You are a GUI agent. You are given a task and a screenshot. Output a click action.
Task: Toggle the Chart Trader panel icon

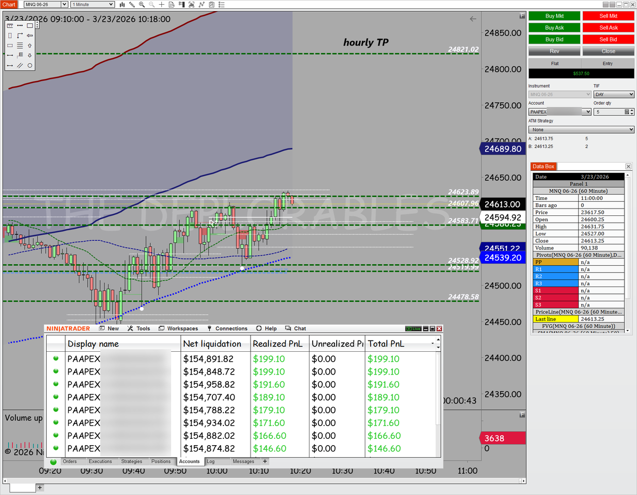182,4
